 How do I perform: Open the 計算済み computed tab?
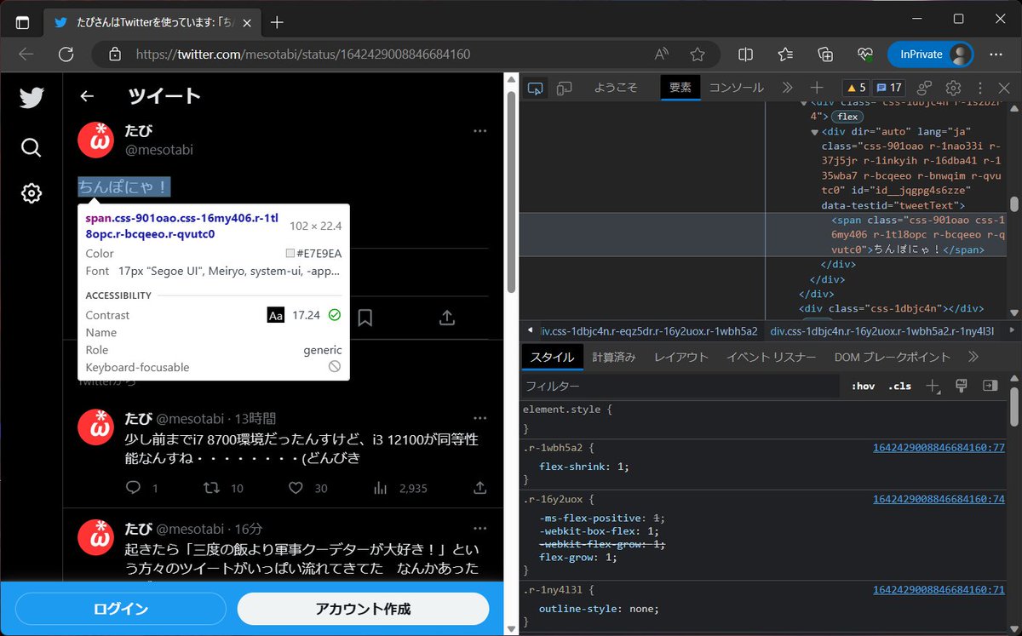tap(614, 358)
